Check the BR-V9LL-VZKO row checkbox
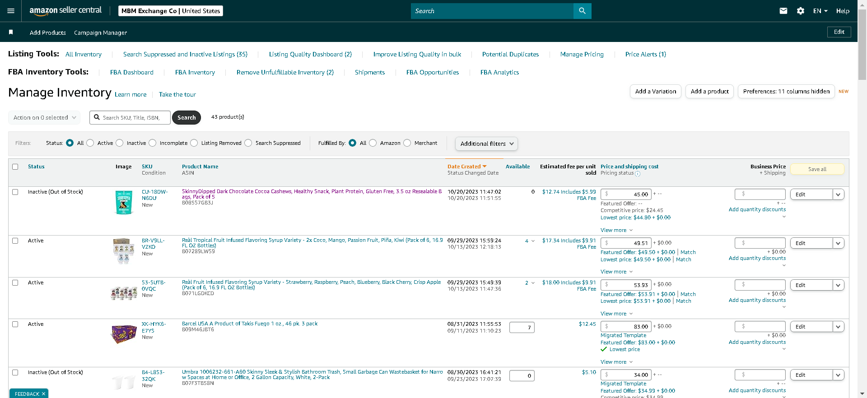The height and width of the screenshot is (398, 867). 15,241
